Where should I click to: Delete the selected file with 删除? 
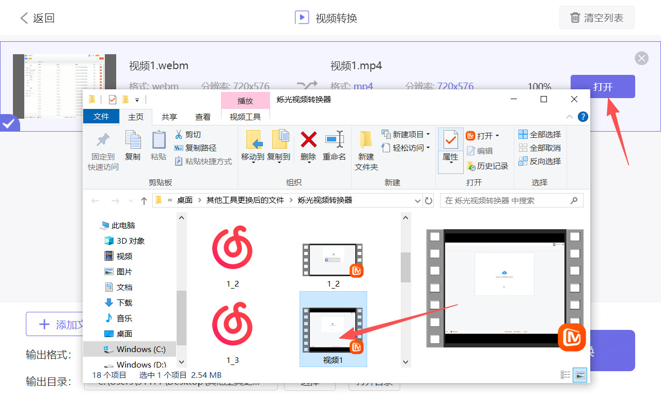pos(308,146)
